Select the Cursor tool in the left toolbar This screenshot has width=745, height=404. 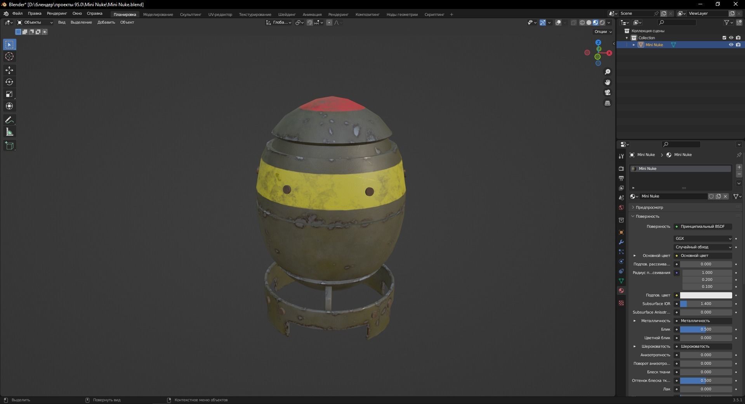[x=9, y=57]
